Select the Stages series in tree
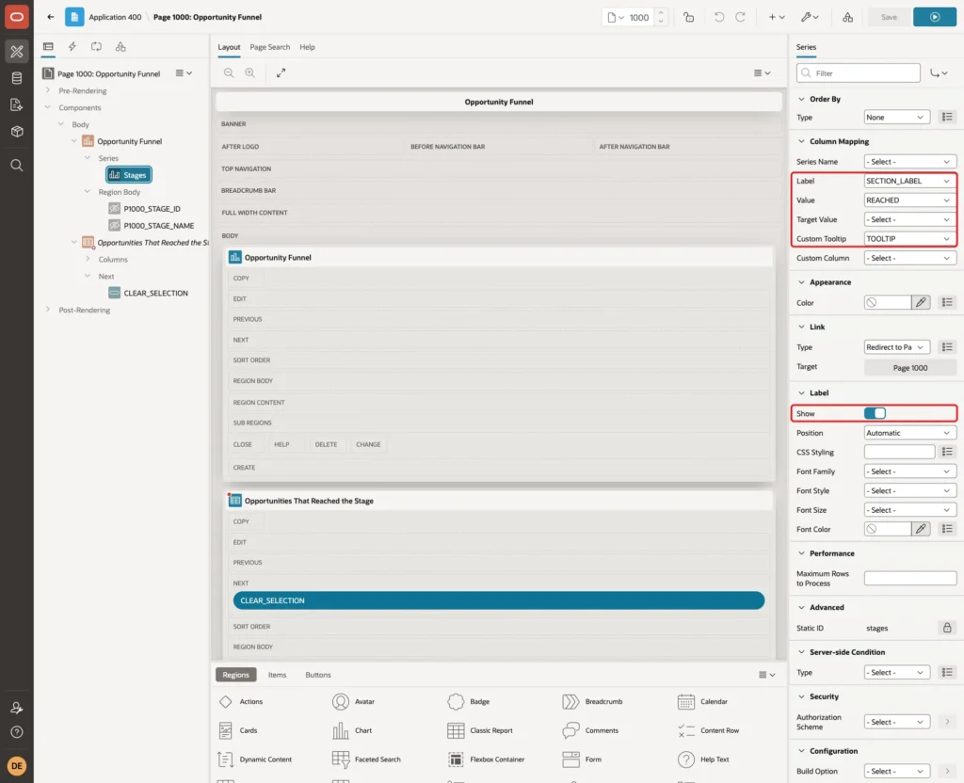 128,175
